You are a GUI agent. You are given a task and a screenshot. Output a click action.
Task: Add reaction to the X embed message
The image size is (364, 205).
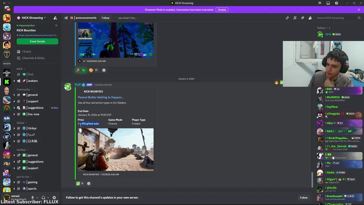(104, 70)
